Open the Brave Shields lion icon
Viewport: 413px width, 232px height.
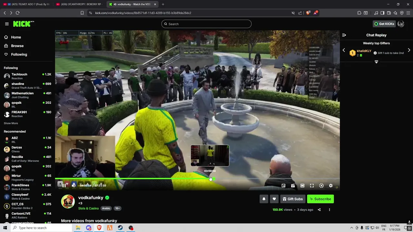(x=308, y=13)
